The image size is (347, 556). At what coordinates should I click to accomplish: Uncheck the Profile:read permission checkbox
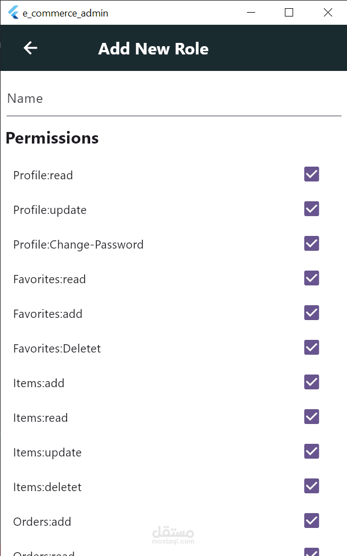pyautogui.click(x=312, y=174)
